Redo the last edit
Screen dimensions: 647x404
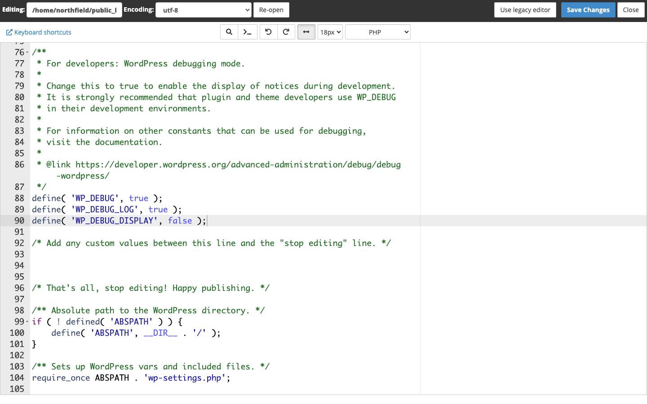point(286,32)
